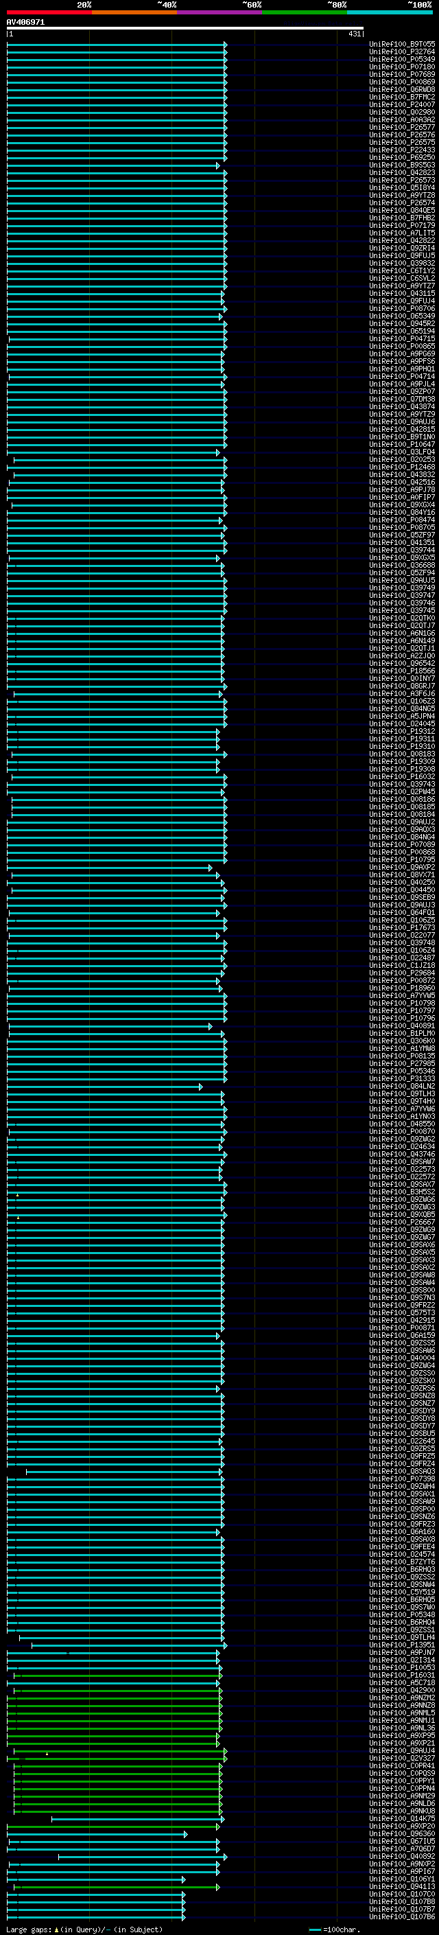Select label UniRef100_Q2PW45

402,791
